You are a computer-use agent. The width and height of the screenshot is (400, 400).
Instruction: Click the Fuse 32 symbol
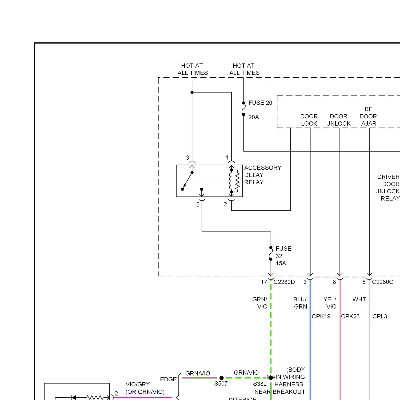coord(271,253)
